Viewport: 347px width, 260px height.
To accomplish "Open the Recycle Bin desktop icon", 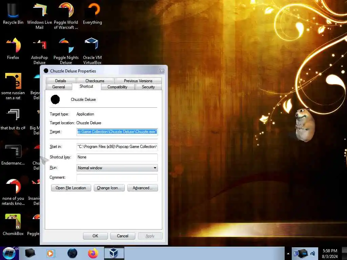I will tap(13, 13).
